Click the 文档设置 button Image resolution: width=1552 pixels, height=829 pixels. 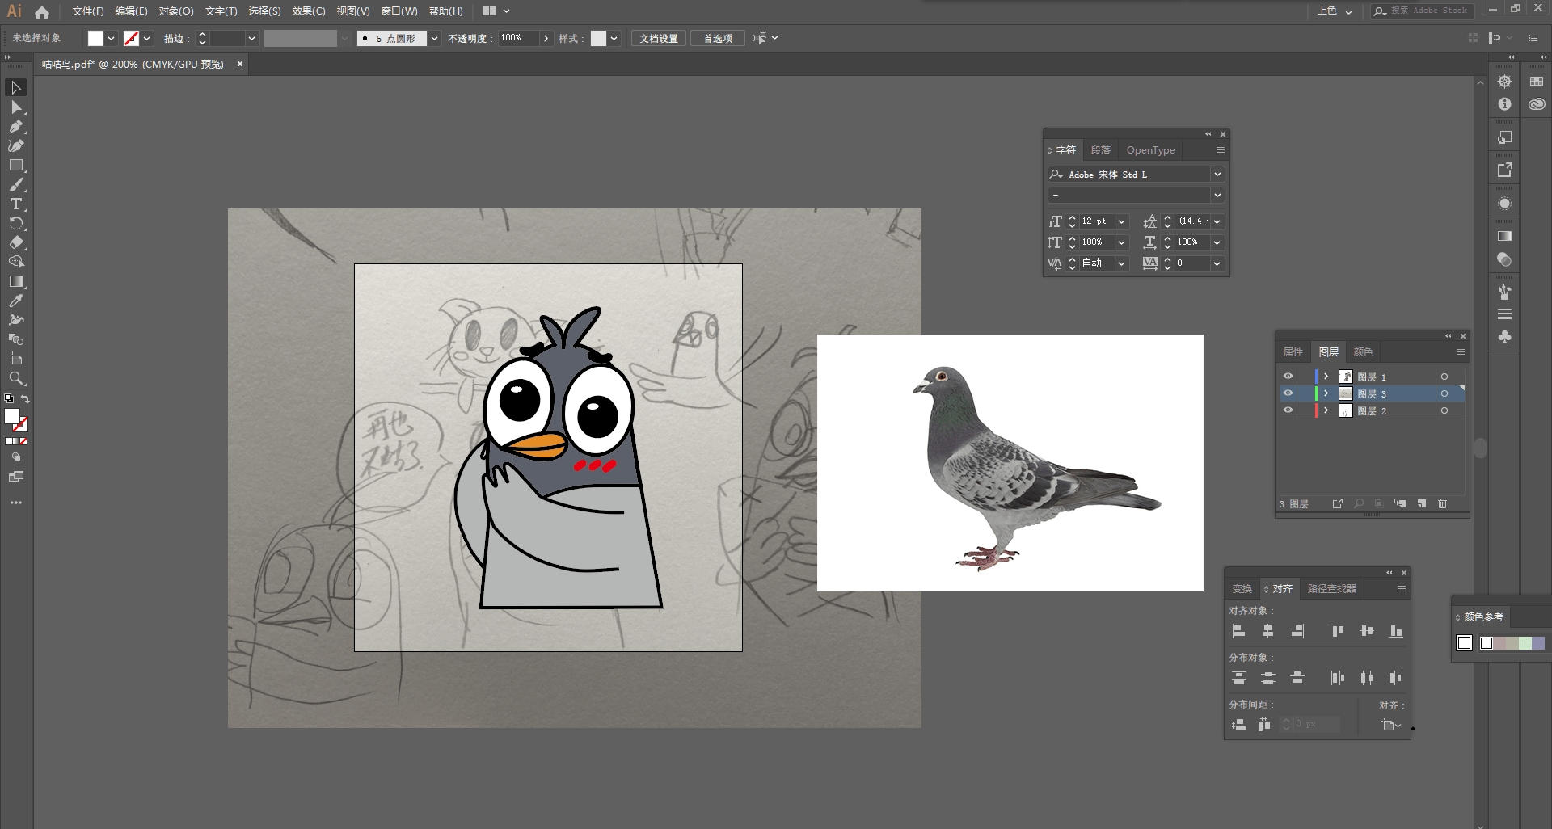[x=659, y=38]
